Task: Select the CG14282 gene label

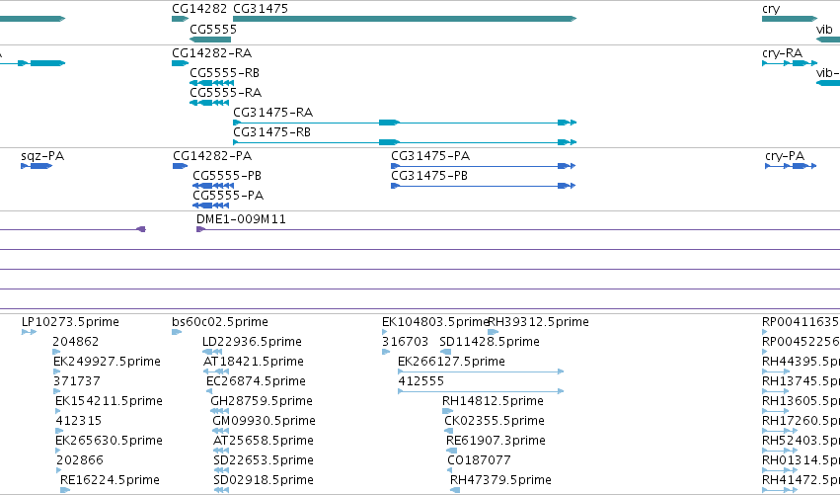Action: [199, 9]
